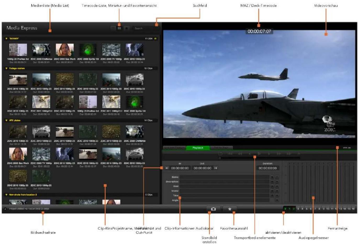The image size is (358, 244).
Task: Click the Name input field
Action: pos(225,177)
